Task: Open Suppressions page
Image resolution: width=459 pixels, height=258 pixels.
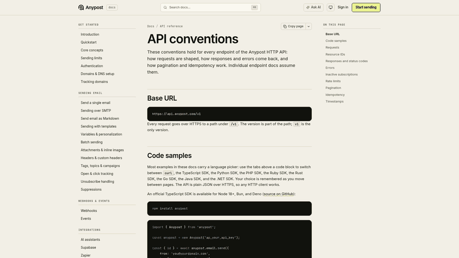Action: coord(91,190)
